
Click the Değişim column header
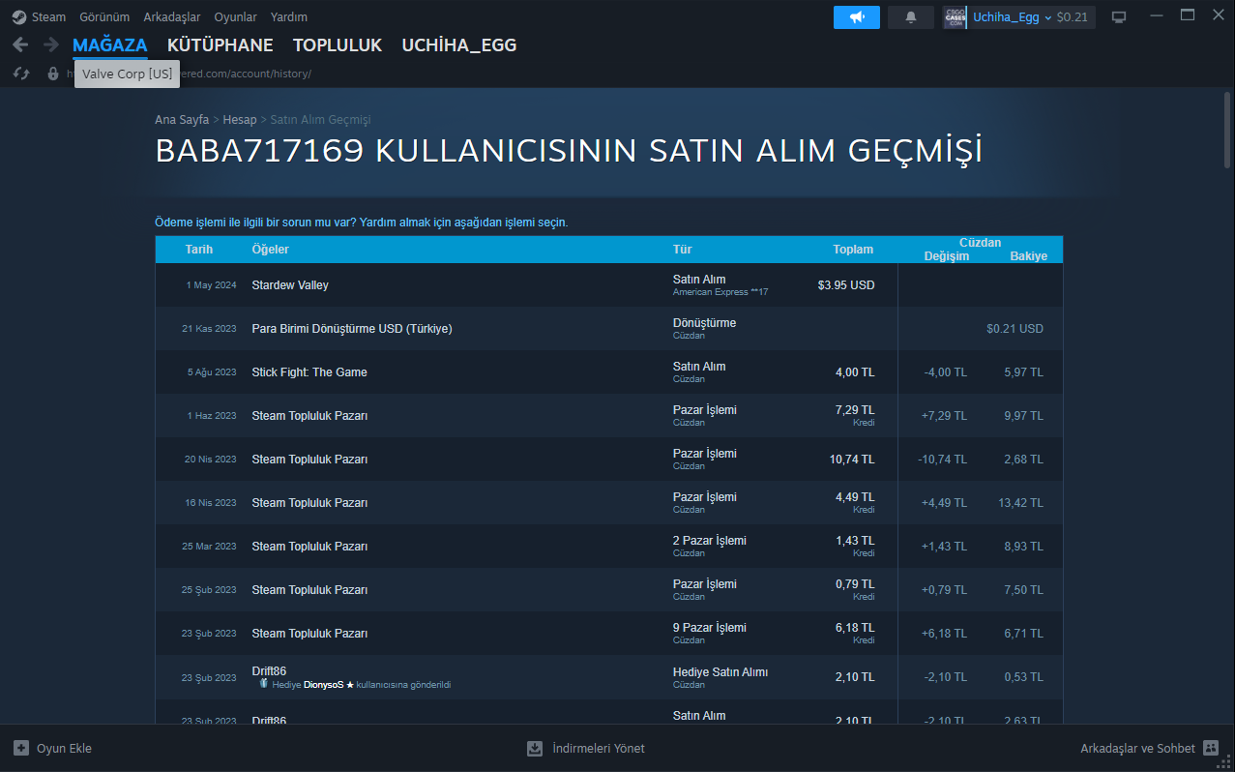pos(947,256)
